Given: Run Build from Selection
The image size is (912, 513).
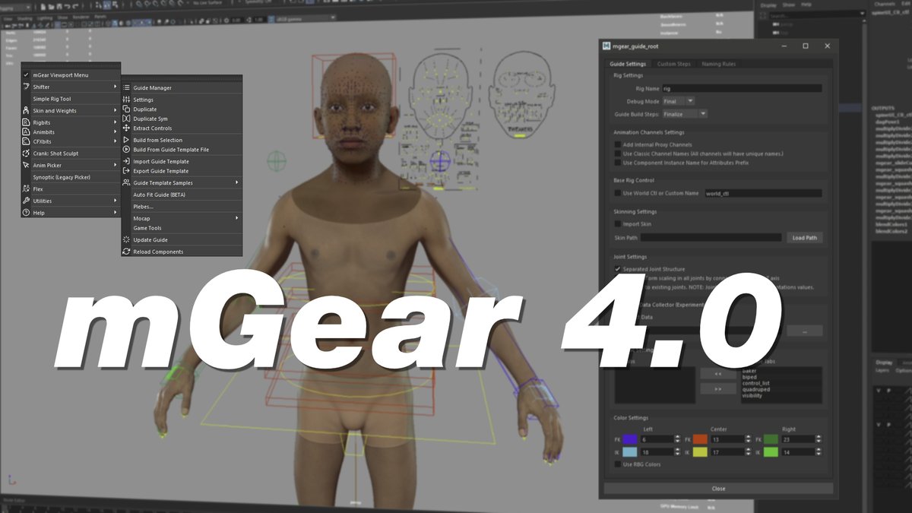Looking at the screenshot, I should 157,141.
